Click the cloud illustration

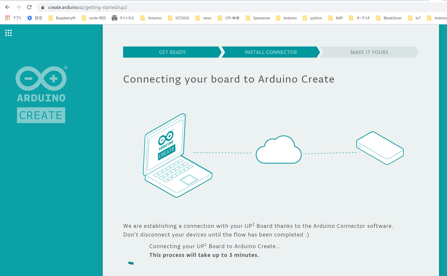279,150
